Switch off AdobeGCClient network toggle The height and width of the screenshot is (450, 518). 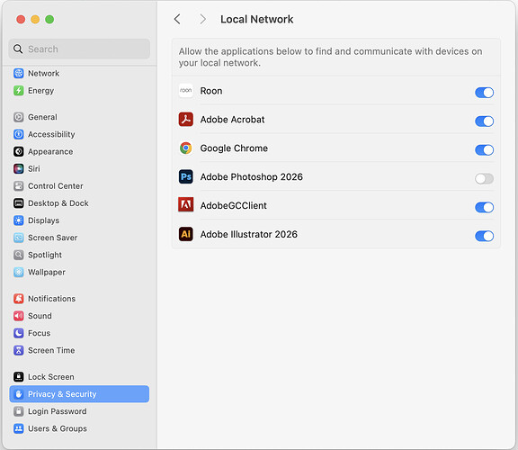pyautogui.click(x=484, y=207)
